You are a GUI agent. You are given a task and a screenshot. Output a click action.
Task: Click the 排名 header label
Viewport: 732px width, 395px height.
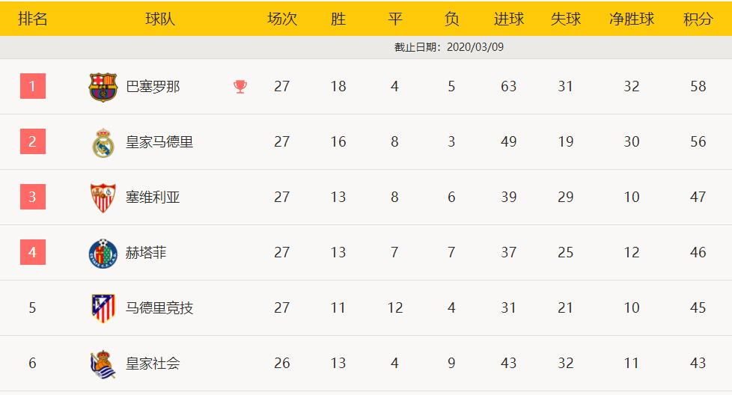coord(33,19)
